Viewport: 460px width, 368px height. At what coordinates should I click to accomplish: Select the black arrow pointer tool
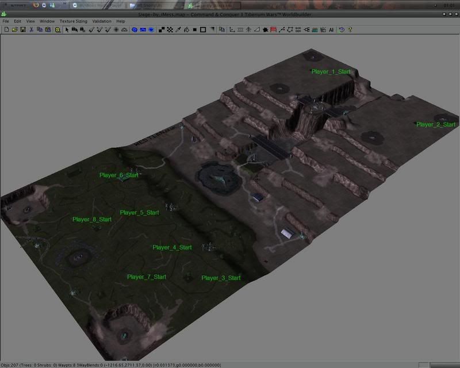(x=67, y=30)
